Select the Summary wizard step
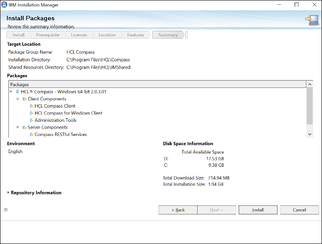Screen dimensions: 322x244 [168, 35]
